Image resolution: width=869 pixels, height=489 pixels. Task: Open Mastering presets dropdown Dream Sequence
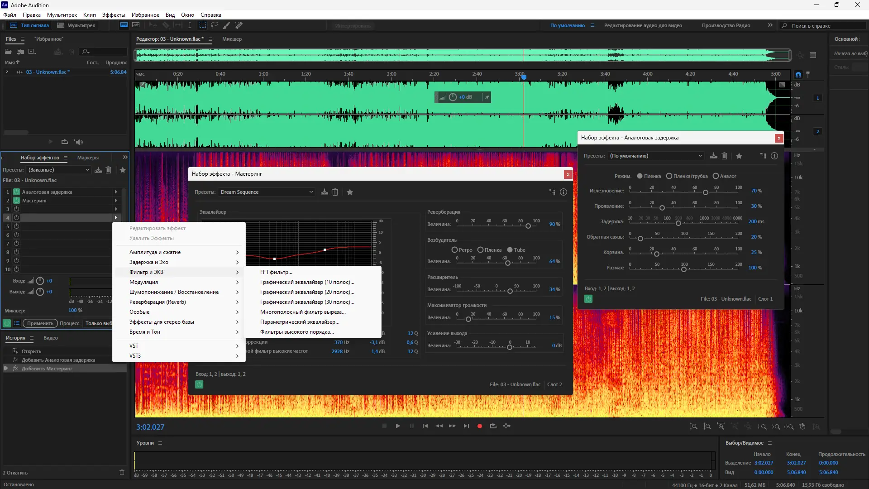pyautogui.click(x=267, y=192)
